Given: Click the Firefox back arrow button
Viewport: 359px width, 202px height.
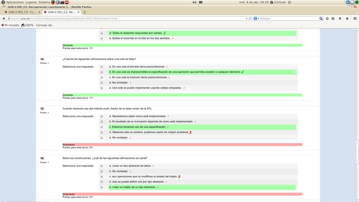Looking at the screenshot, I should point(4,19).
